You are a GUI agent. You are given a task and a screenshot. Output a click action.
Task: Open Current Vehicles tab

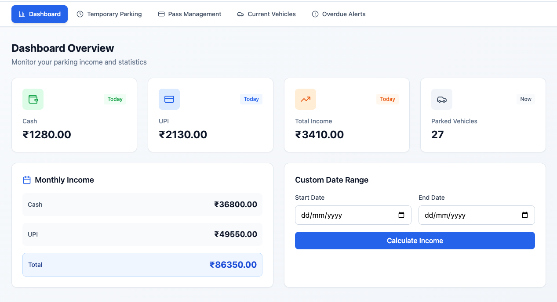266,14
